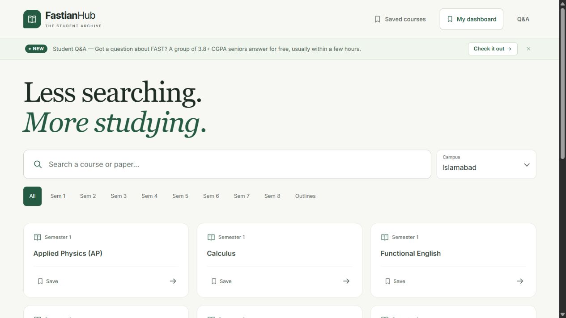Go to My dashboard
566x318 pixels.
tap(472, 19)
